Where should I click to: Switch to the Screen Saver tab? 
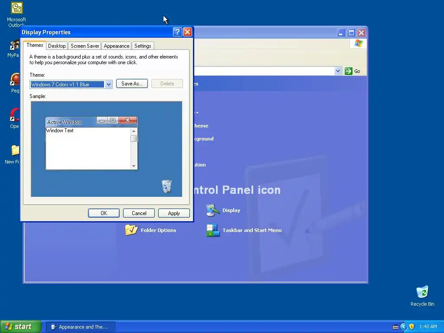(85, 46)
